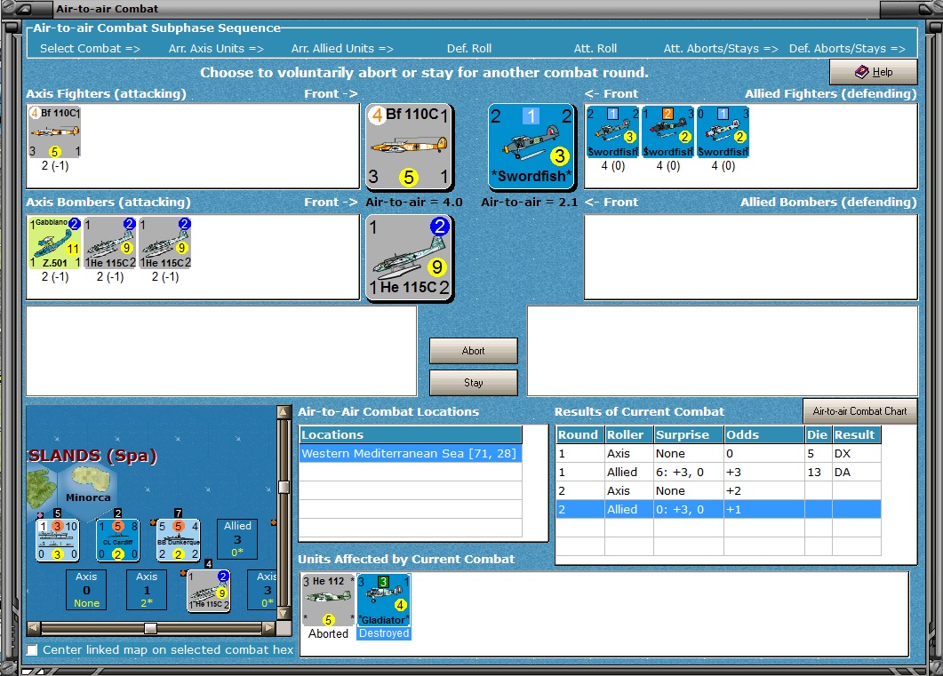Click the Def. Aborts/Stays subphase step
943x676 pixels.
[847, 49]
